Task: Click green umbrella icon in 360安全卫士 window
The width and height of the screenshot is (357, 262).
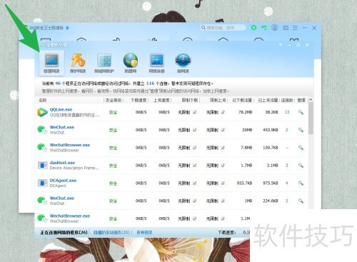Action: coord(264,28)
